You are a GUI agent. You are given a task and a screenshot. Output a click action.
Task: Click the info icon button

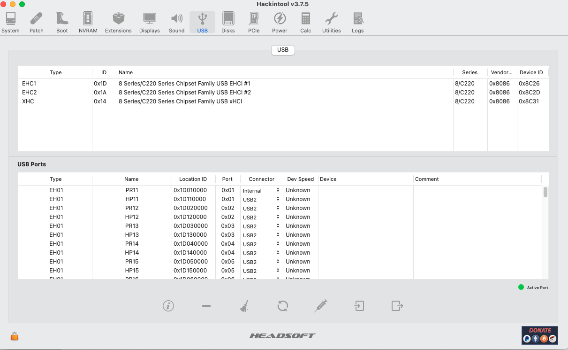168,306
